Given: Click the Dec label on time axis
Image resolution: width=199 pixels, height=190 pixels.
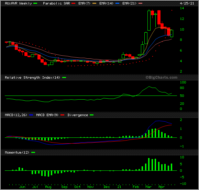Looking at the screenshot, I should point(107,187).
